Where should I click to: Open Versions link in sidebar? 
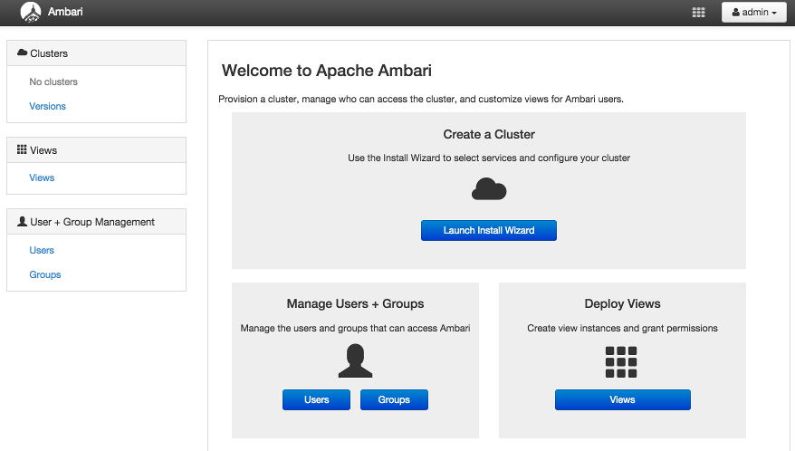[x=47, y=106]
